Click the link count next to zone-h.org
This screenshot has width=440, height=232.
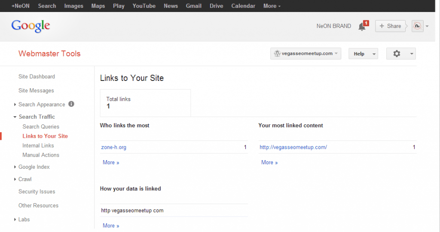point(245,147)
